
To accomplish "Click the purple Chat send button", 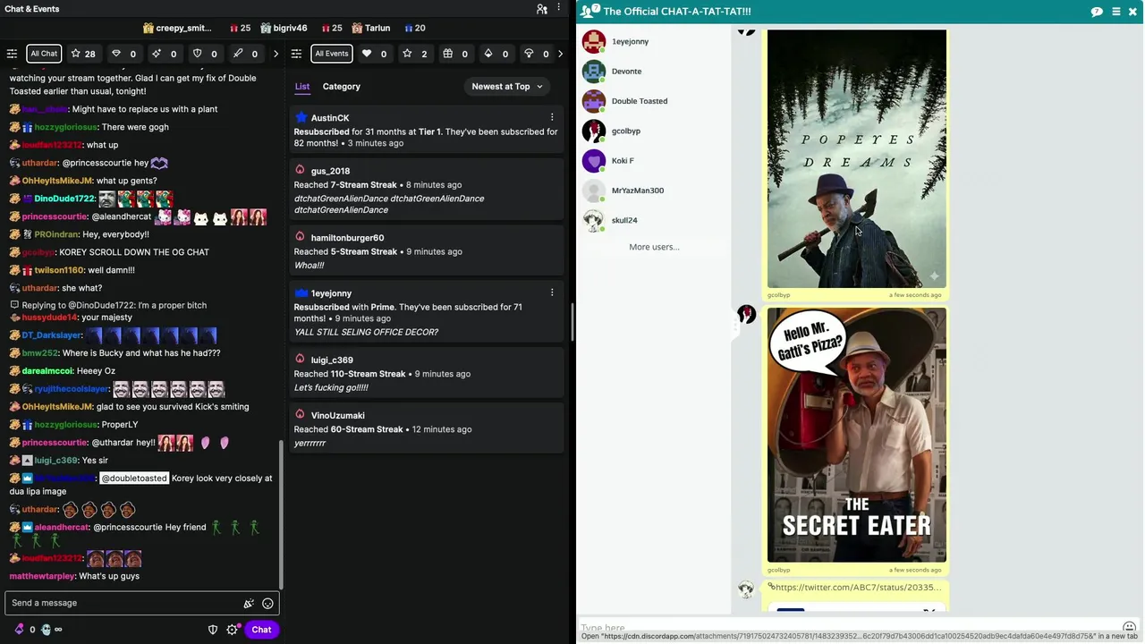I will click(261, 630).
